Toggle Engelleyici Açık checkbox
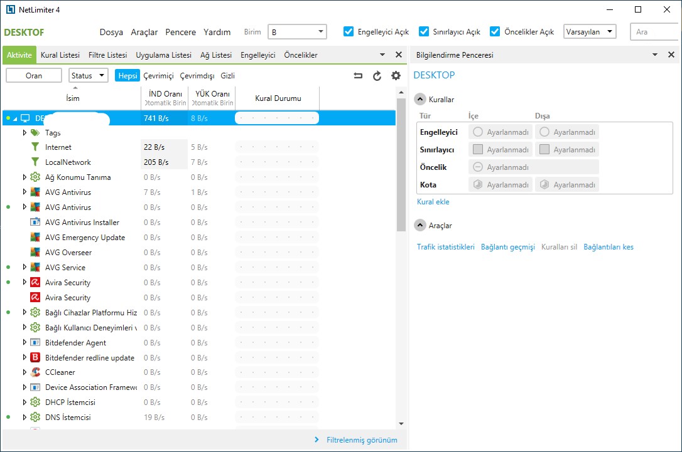This screenshot has width=682, height=452. click(349, 31)
